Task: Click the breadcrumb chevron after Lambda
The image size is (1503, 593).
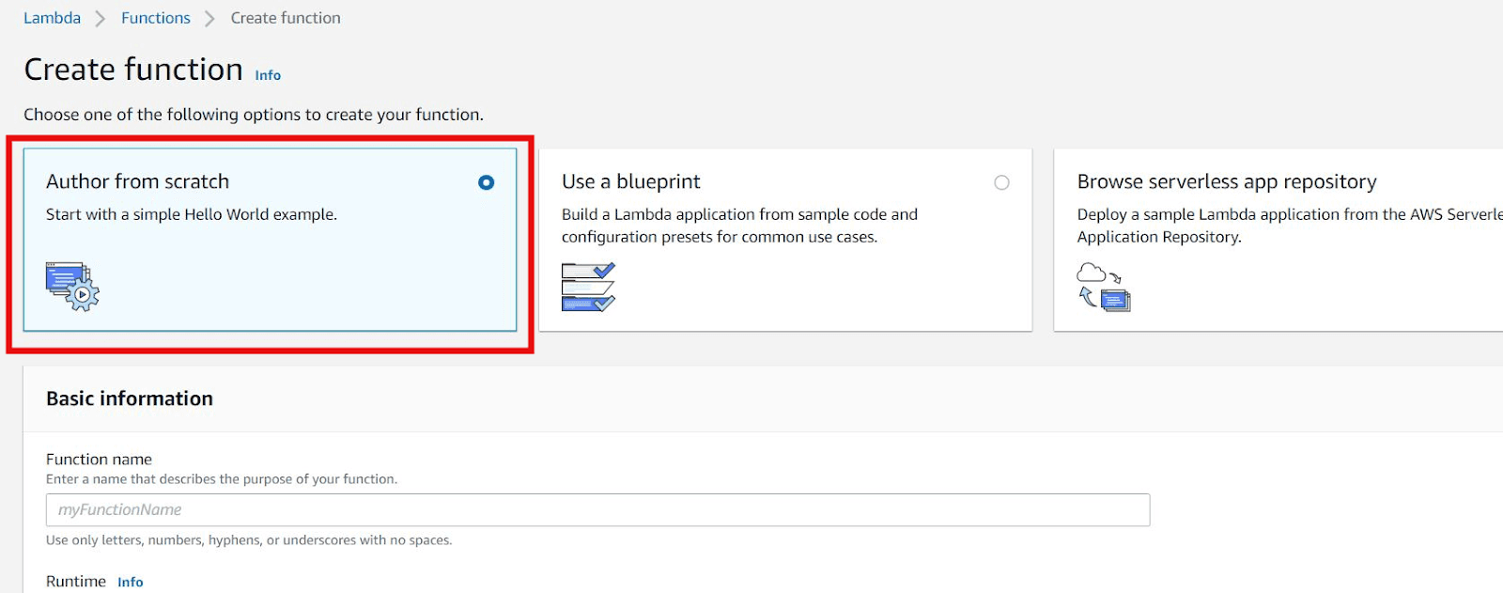Action: tap(101, 19)
